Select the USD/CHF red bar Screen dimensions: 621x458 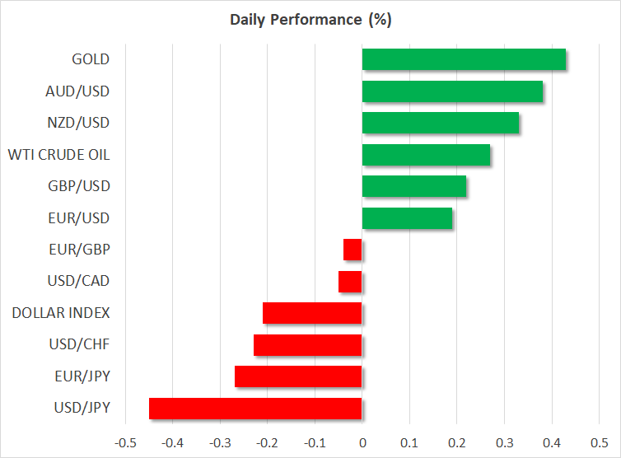pos(308,345)
